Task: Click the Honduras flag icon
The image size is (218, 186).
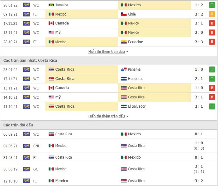Action: tap(124, 79)
